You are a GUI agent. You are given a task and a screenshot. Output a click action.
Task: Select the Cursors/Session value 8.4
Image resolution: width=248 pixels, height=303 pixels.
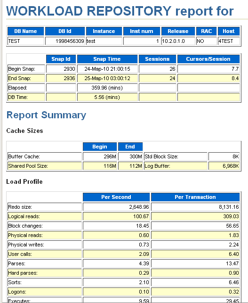(208, 78)
